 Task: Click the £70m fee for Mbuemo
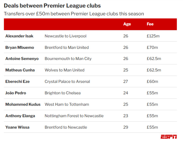[x=151, y=48]
